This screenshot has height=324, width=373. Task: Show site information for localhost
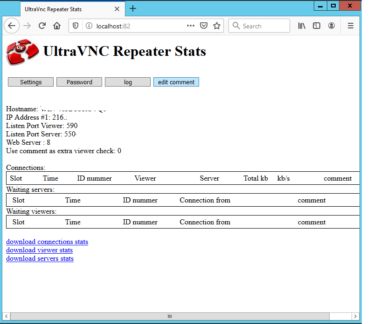pos(89,26)
